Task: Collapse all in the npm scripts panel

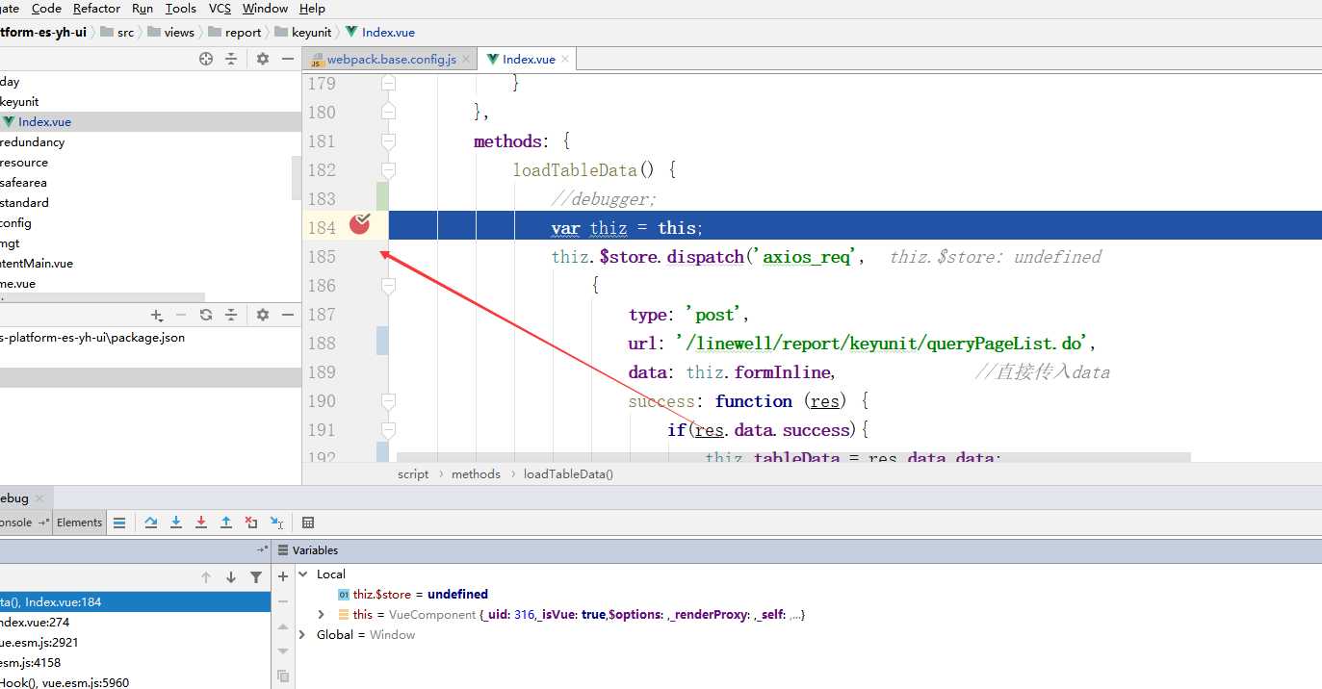Action: [x=231, y=315]
